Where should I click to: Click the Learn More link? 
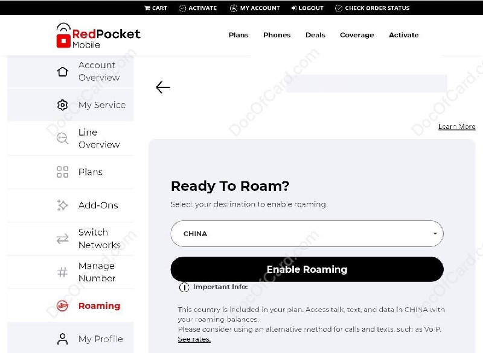point(456,127)
